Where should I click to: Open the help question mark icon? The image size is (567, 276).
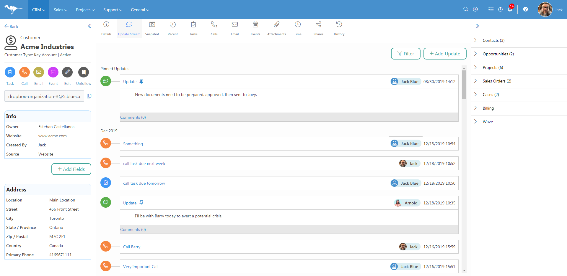pos(525,9)
